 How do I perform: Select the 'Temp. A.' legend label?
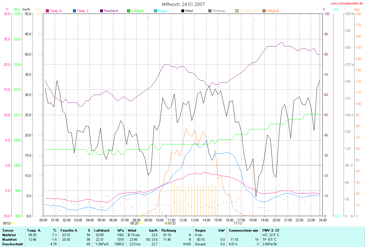pos(56,11)
